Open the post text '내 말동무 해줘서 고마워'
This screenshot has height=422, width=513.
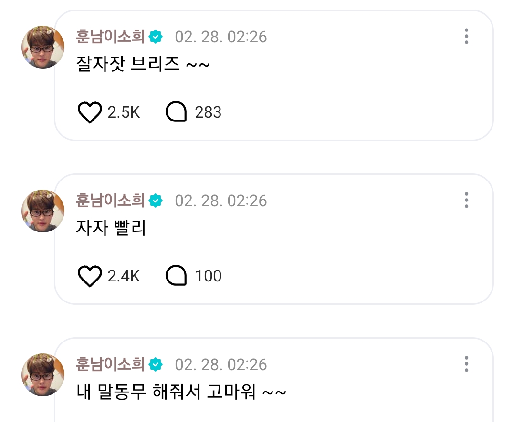click(x=181, y=393)
